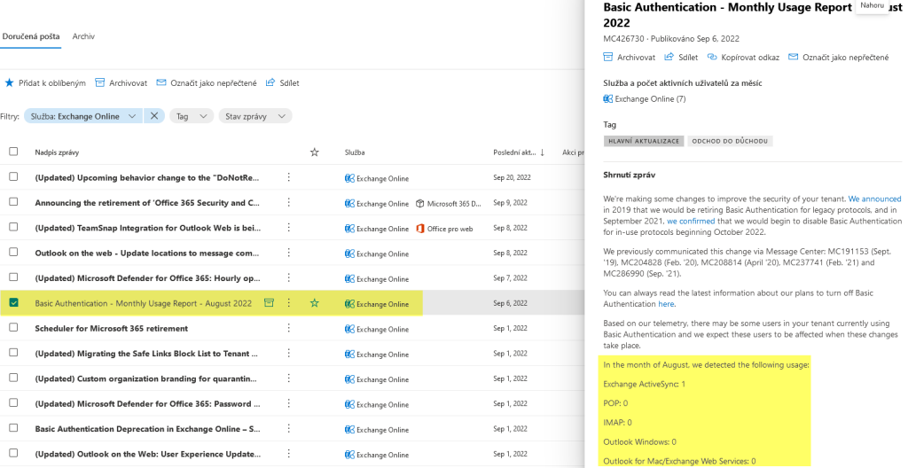This screenshot has width=908, height=468.
Task: Open more options for TeamSnap Integration row
Action: point(288,228)
